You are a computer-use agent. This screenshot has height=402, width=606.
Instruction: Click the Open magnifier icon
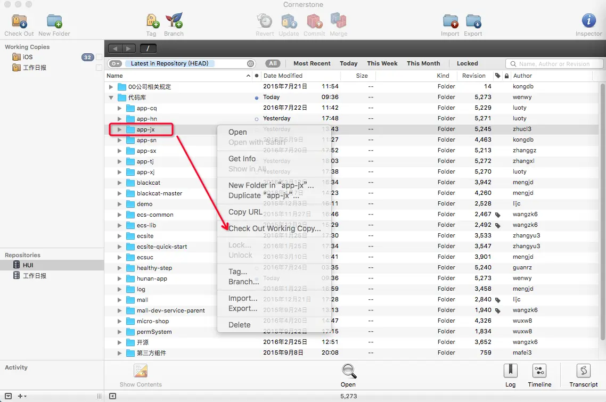click(x=349, y=371)
